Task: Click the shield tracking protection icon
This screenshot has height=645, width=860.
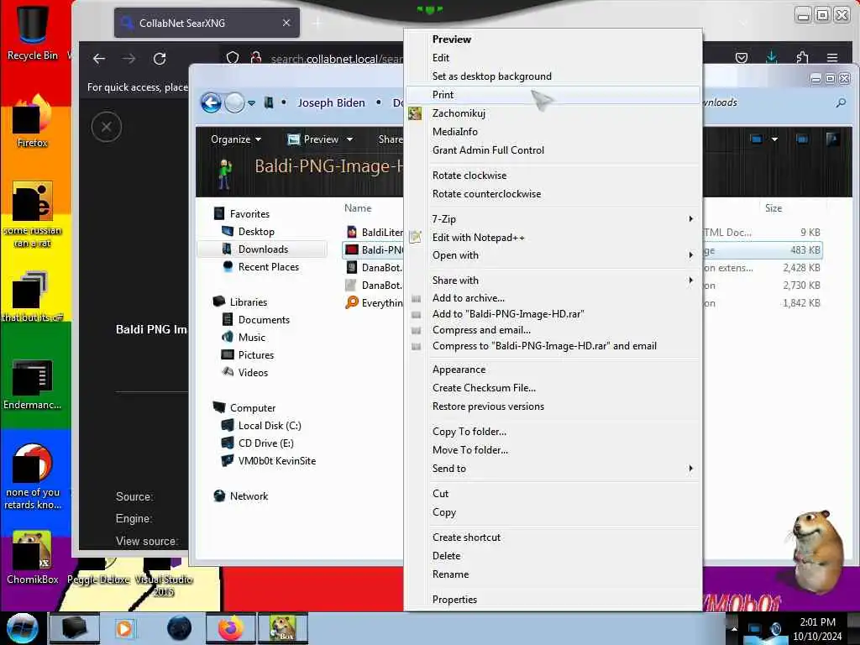Action: click(x=233, y=58)
